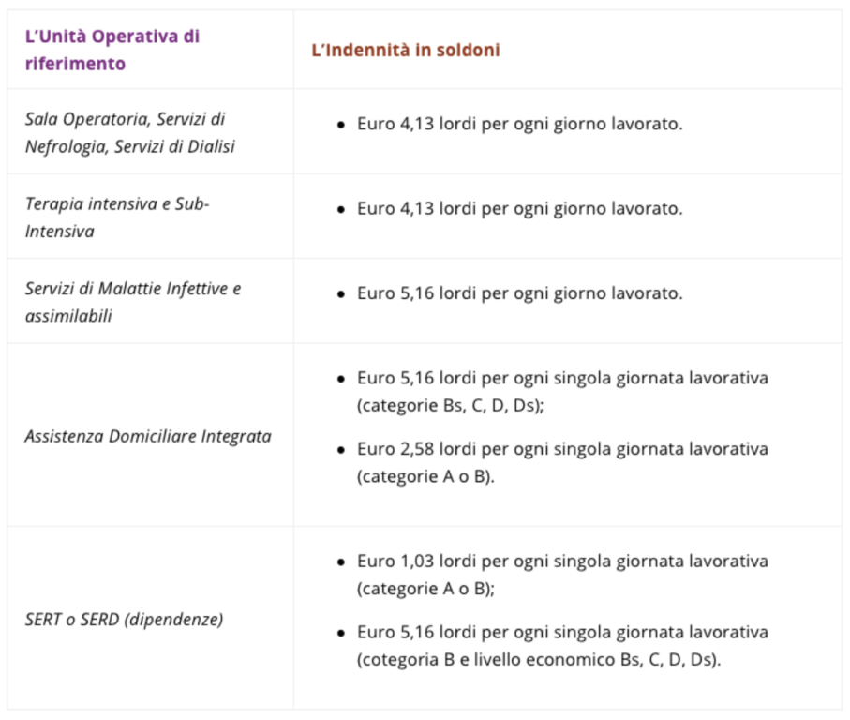The width and height of the screenshot is (850, 720).
Task: Click the 'L'Indennità in soldoni' header
Action: coord(406,50)
